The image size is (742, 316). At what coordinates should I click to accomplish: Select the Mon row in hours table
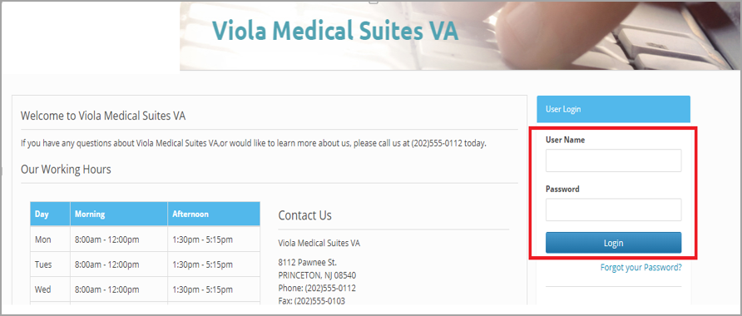pos(145,239)
